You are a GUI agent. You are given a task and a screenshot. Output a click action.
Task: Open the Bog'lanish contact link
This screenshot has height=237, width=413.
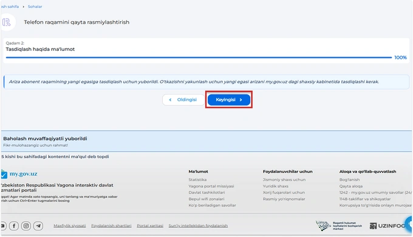[349, 180]
